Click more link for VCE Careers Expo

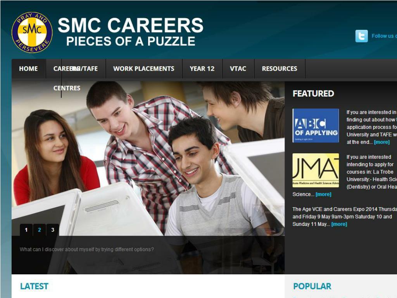[339, 224]
